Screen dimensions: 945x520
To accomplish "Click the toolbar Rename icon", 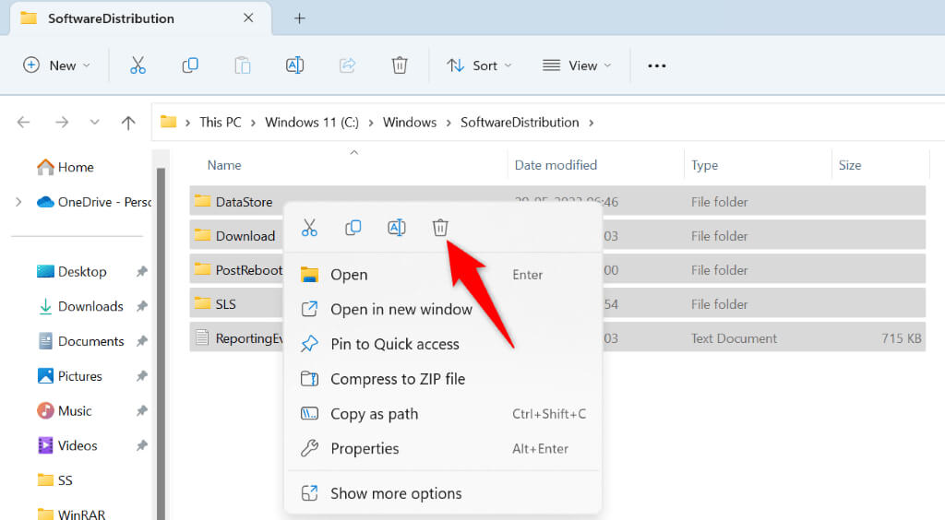I will 295,65.
